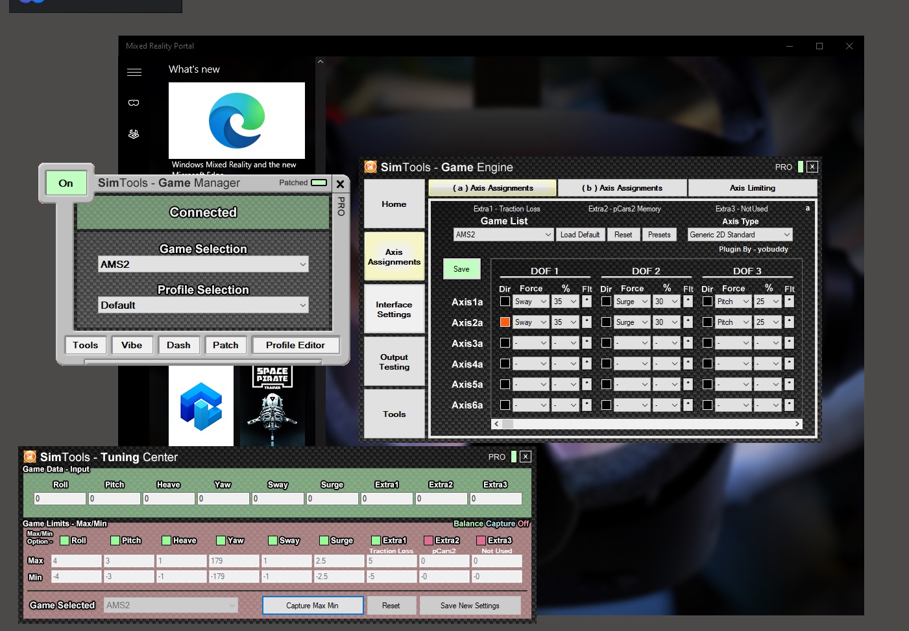Open Axis1a DOF 1 Force dropdown Sway
This screenshot has width=909, height=631.
pos(531,302)
